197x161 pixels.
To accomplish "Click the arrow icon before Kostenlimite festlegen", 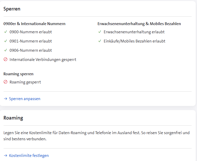I will pos(5,156).
